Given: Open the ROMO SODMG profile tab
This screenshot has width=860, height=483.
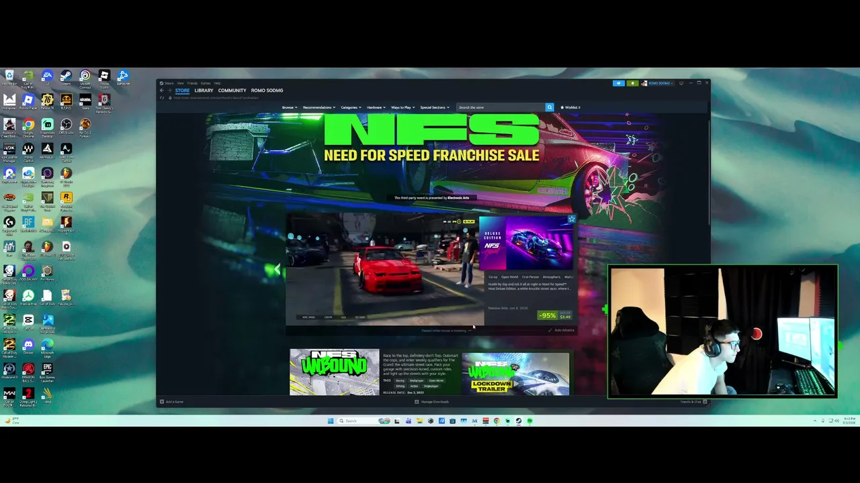Looking at the screenshot, I should (x=267, y=91).
